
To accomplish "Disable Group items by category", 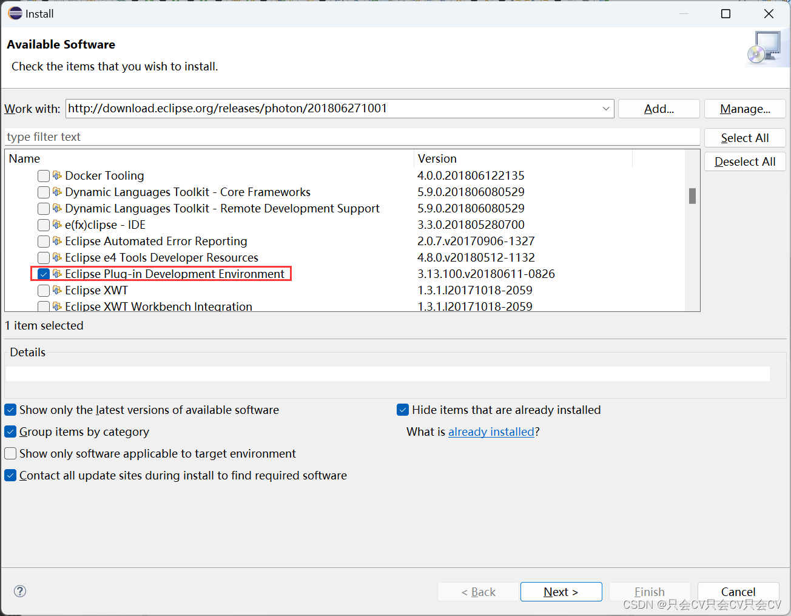I will coord(10,432).
